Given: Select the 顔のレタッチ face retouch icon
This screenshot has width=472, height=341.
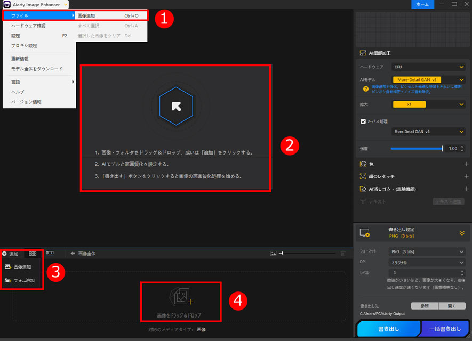Looking at the screenshot, I should click(363, 175).
